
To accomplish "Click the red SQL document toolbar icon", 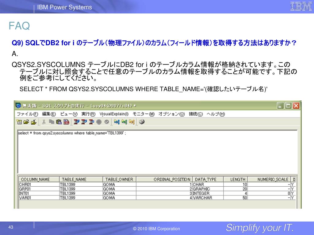I will [x=66, y=122].
